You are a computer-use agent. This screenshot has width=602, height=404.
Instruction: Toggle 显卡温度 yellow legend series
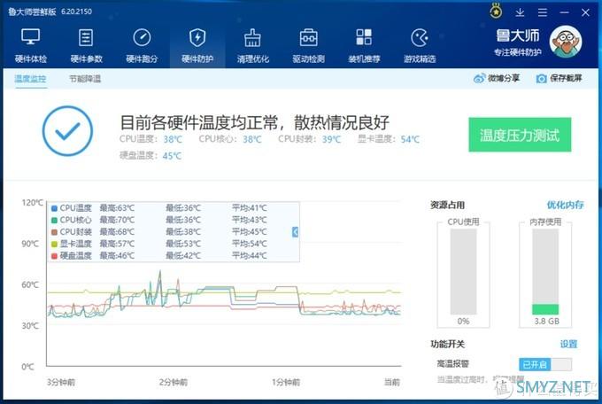pyautogui.click(x=72, y=244)
